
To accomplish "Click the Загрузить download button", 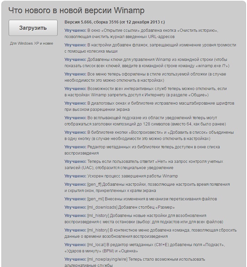I will pyautogui.click(x=33, y=28).
